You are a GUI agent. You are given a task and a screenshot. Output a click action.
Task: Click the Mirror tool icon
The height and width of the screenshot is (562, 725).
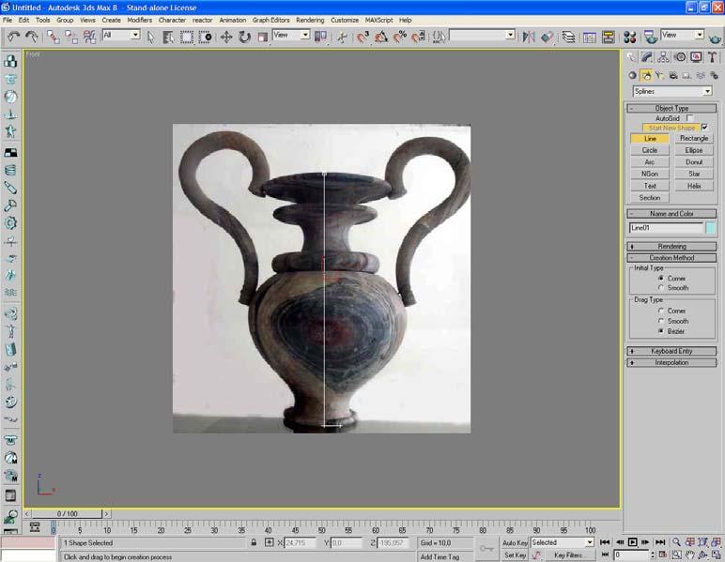529,37
